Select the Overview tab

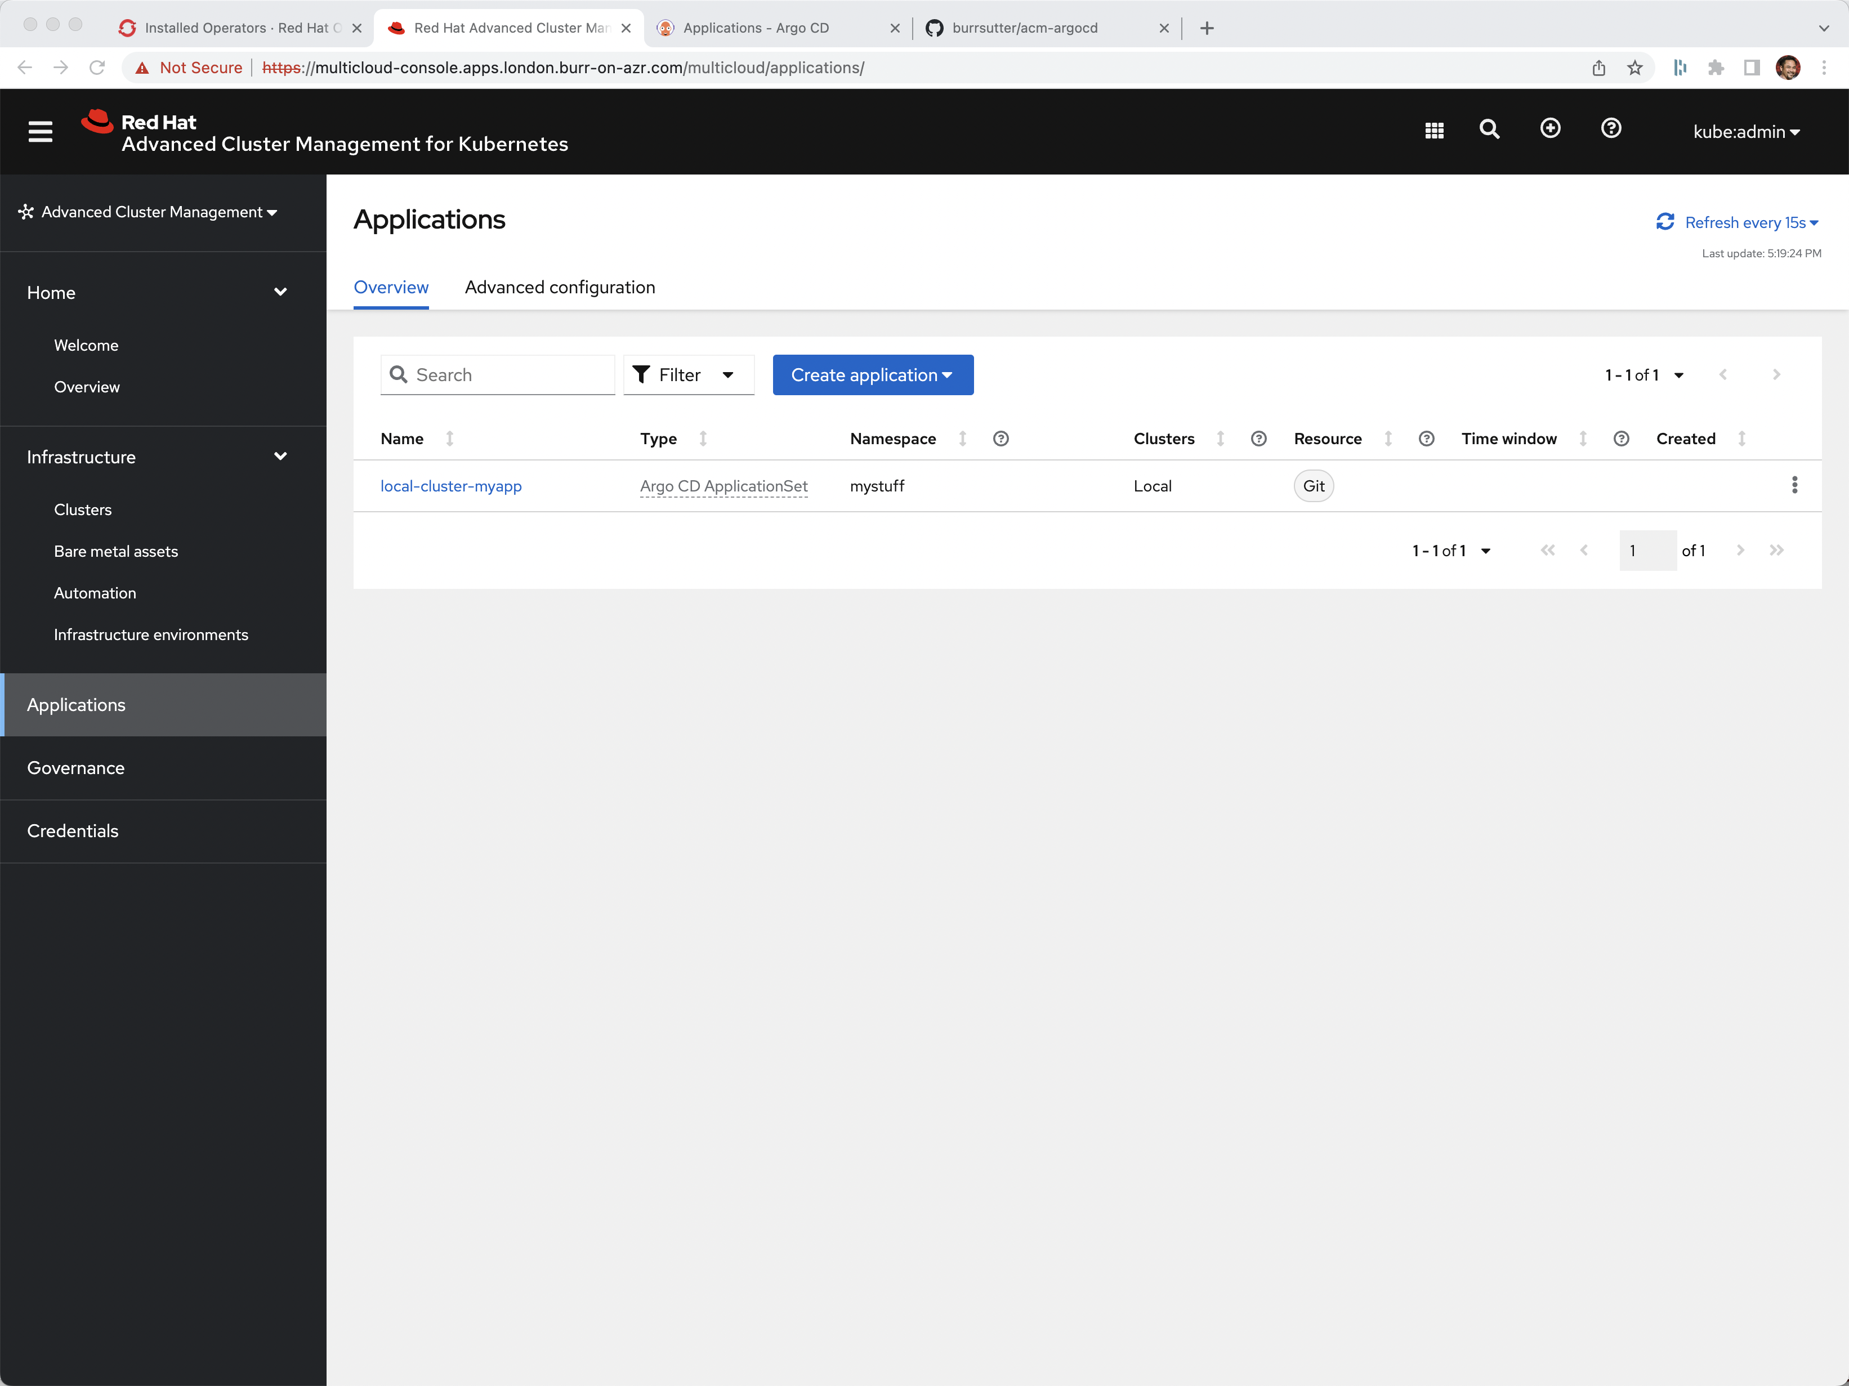click(390, 287)
